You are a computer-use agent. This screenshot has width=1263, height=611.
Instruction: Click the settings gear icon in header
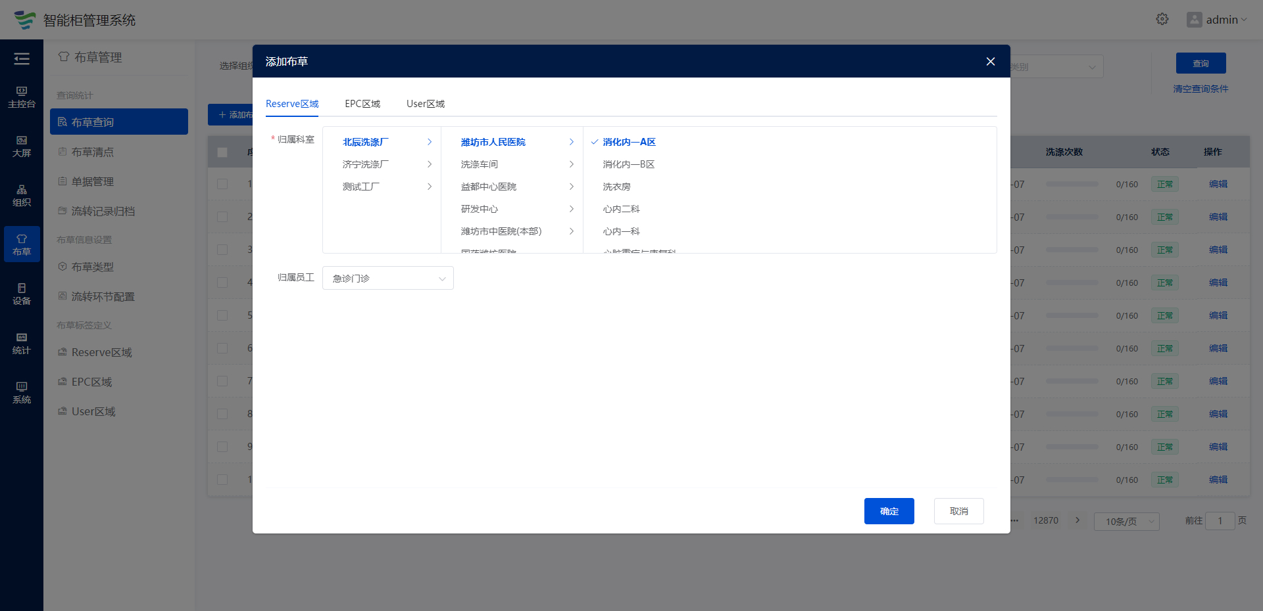1162,19
